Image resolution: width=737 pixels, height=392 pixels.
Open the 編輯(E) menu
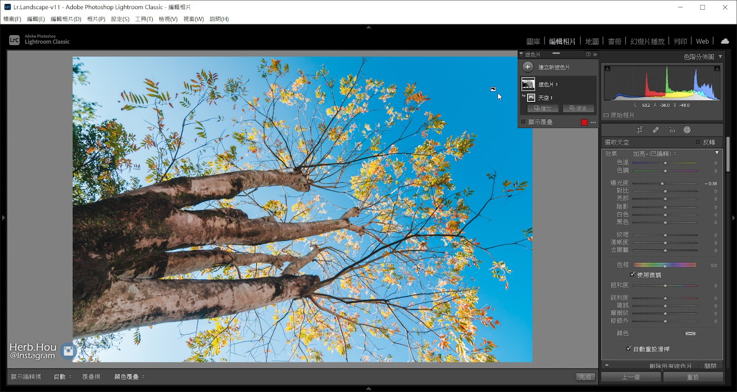click(36, 19)
